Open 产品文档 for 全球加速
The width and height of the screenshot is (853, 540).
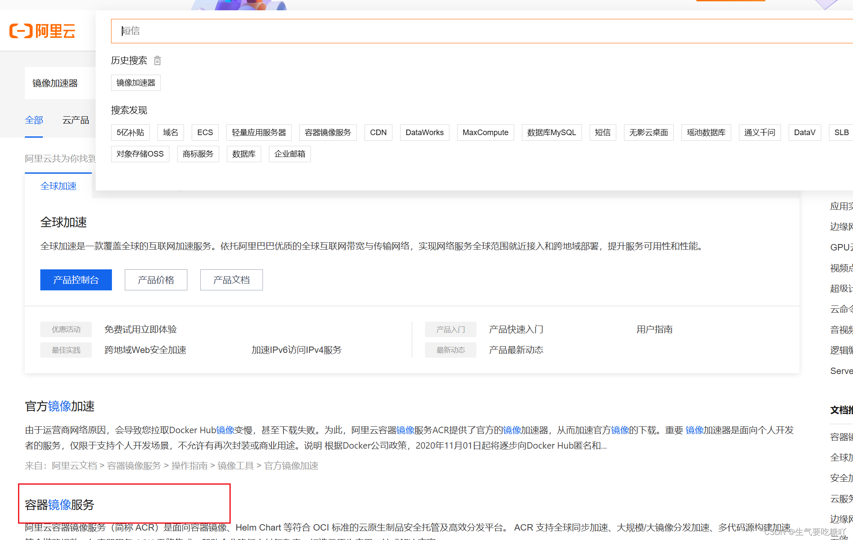point(232,280)
